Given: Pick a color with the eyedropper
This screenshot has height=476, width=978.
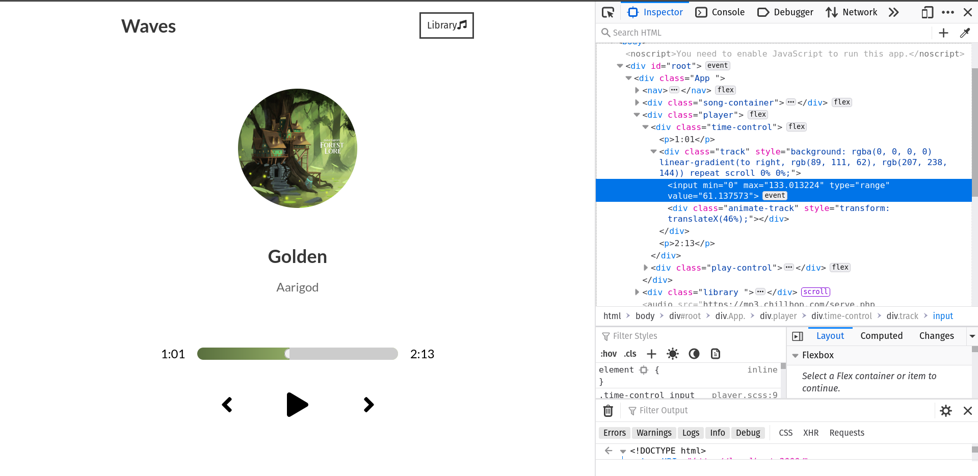Looking at the screenshot, I should 965,33.
